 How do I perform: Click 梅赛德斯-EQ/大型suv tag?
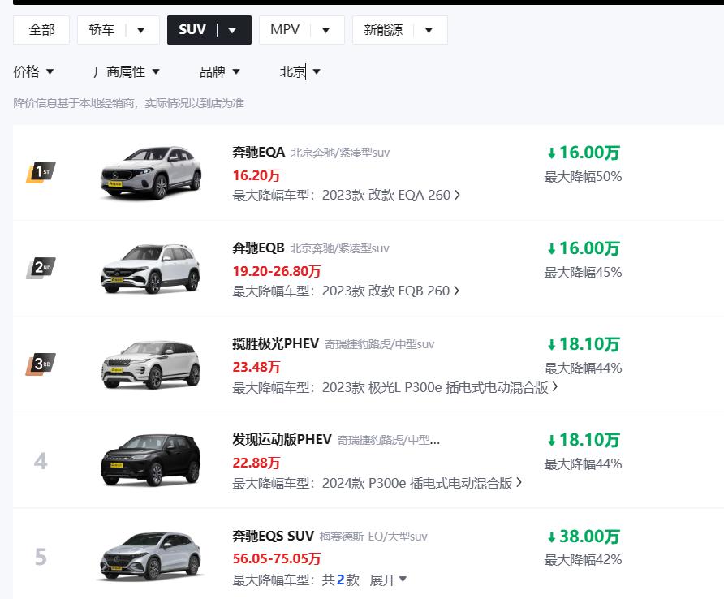click(373, 537)
